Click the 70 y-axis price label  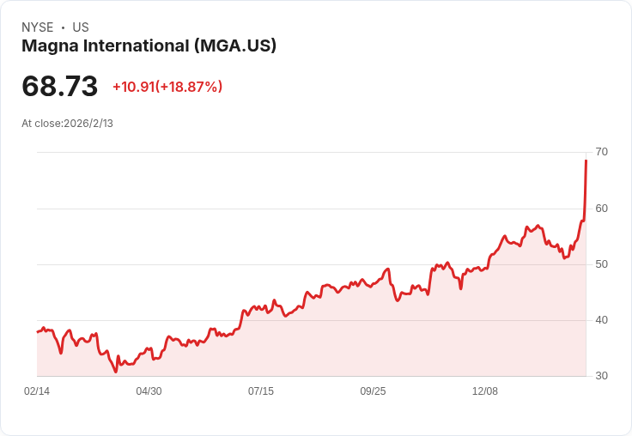click(601, 152)
